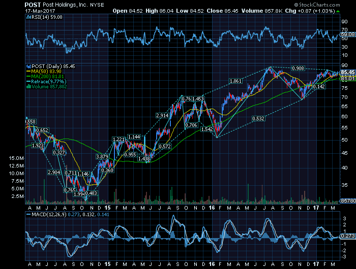Select the green MA(200) 81.01 legend entry

click(45, 77)
